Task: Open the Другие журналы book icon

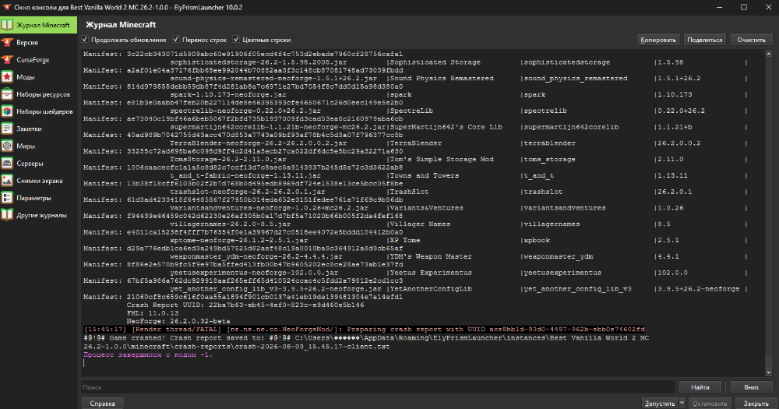Action: [x=7, y=215]
